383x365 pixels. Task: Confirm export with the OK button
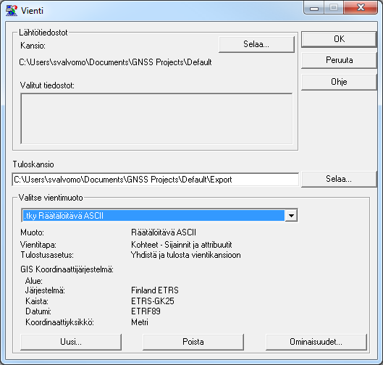(x=339, y=39)
